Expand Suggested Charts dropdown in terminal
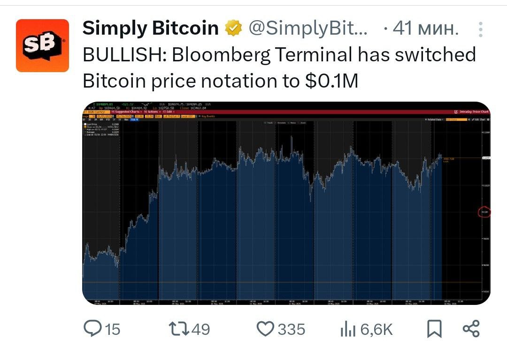The height and width of the screenshot is (348, 507). (x=127, y=111)
